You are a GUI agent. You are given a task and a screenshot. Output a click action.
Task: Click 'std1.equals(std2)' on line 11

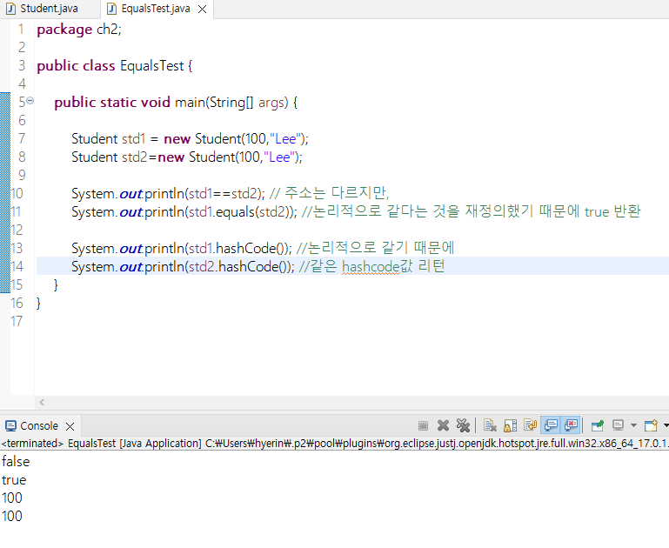[x=240, y=212]
